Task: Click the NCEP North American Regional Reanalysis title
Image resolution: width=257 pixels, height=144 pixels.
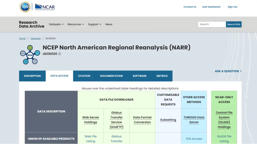Action: tap(116, 47)
